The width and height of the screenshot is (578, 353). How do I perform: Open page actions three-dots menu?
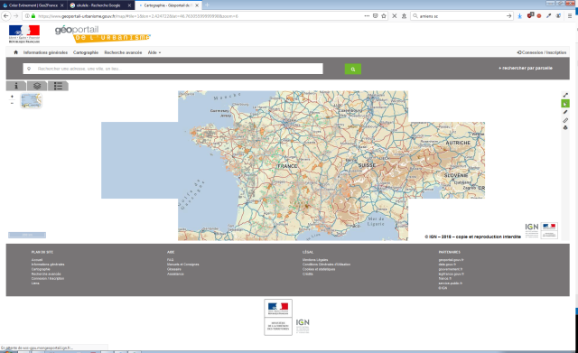point(367,16)
